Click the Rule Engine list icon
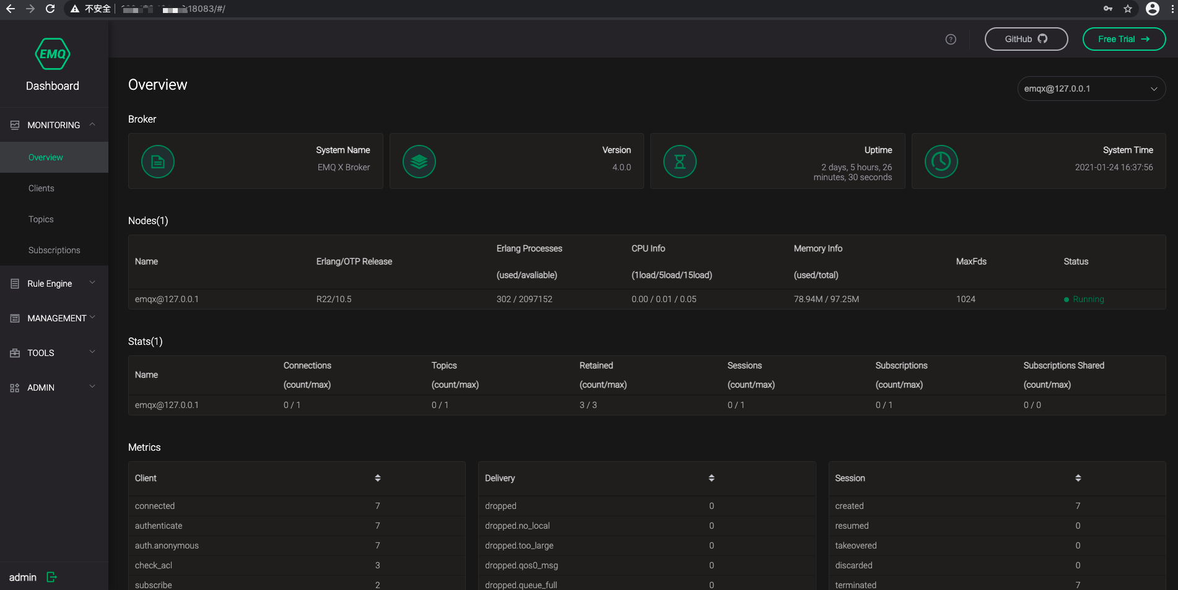 click(15, 284)
